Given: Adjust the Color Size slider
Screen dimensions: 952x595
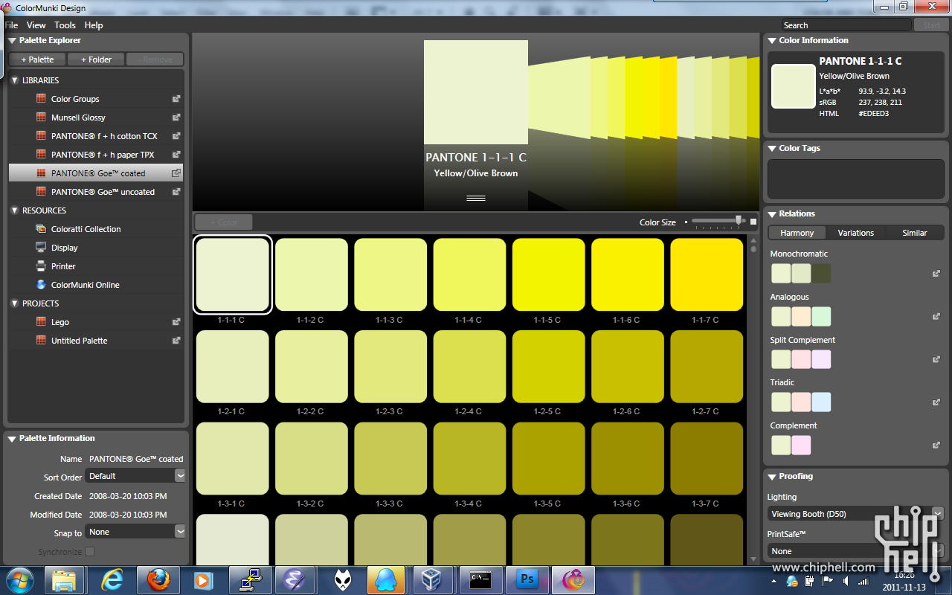Looking at the screenshot, I should click(x=739, y=220).
